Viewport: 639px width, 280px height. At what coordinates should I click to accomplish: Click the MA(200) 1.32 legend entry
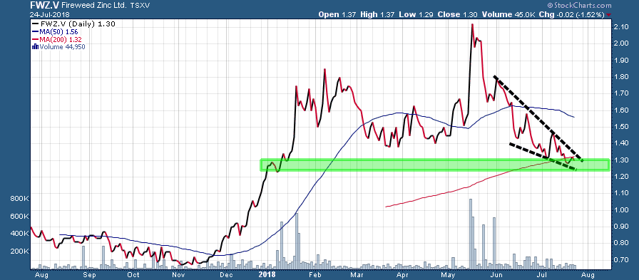pyautogui.click(x=56, y=39)
